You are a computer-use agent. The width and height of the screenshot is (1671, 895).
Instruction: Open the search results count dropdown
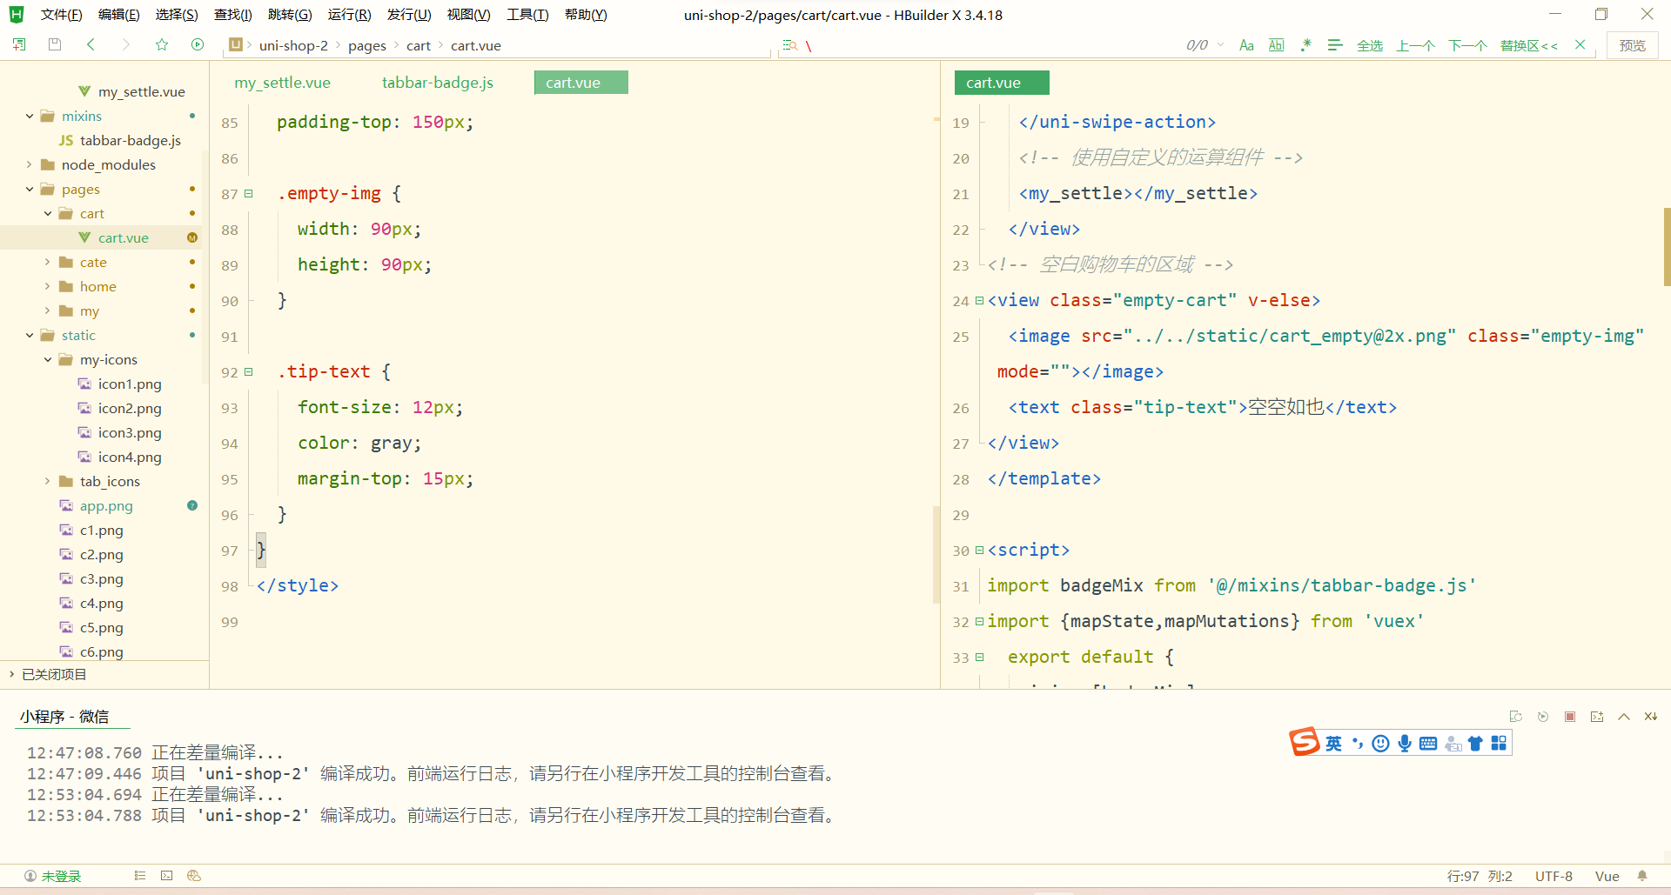1221,45
